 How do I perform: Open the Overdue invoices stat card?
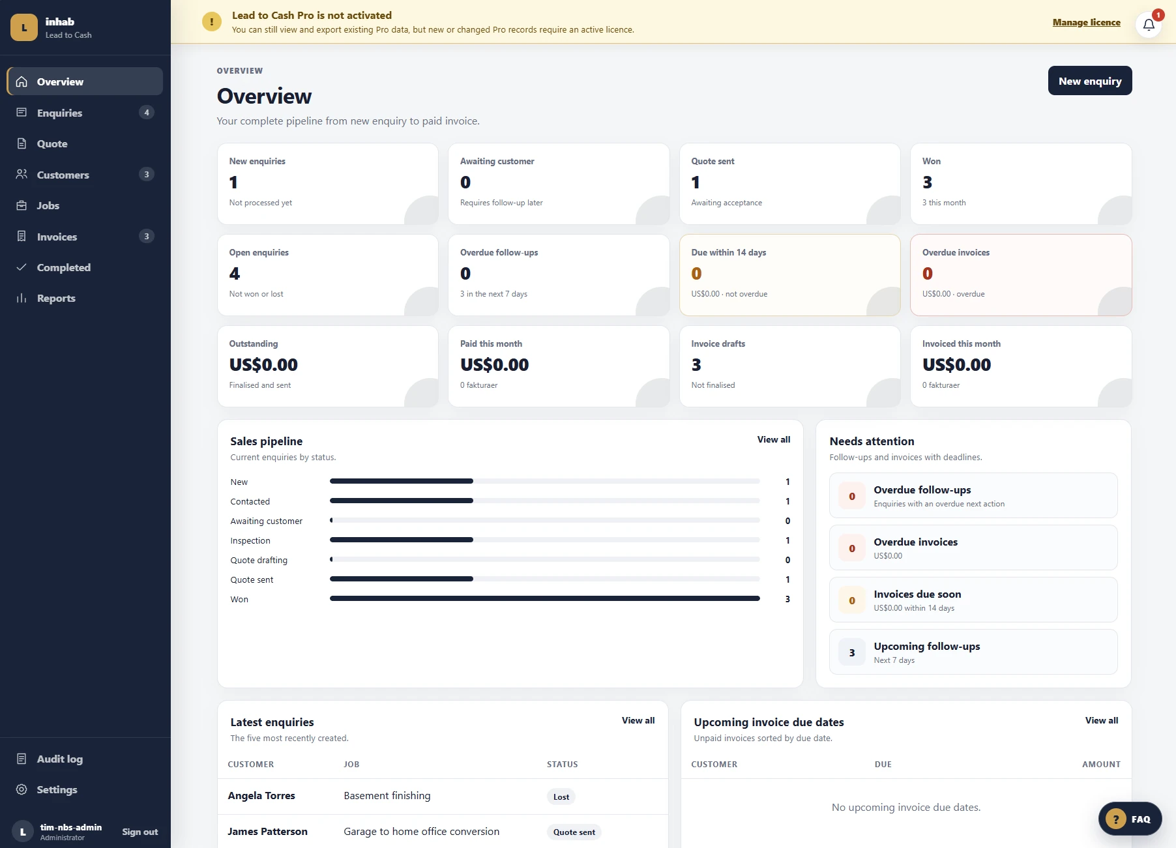point(1021,275)
